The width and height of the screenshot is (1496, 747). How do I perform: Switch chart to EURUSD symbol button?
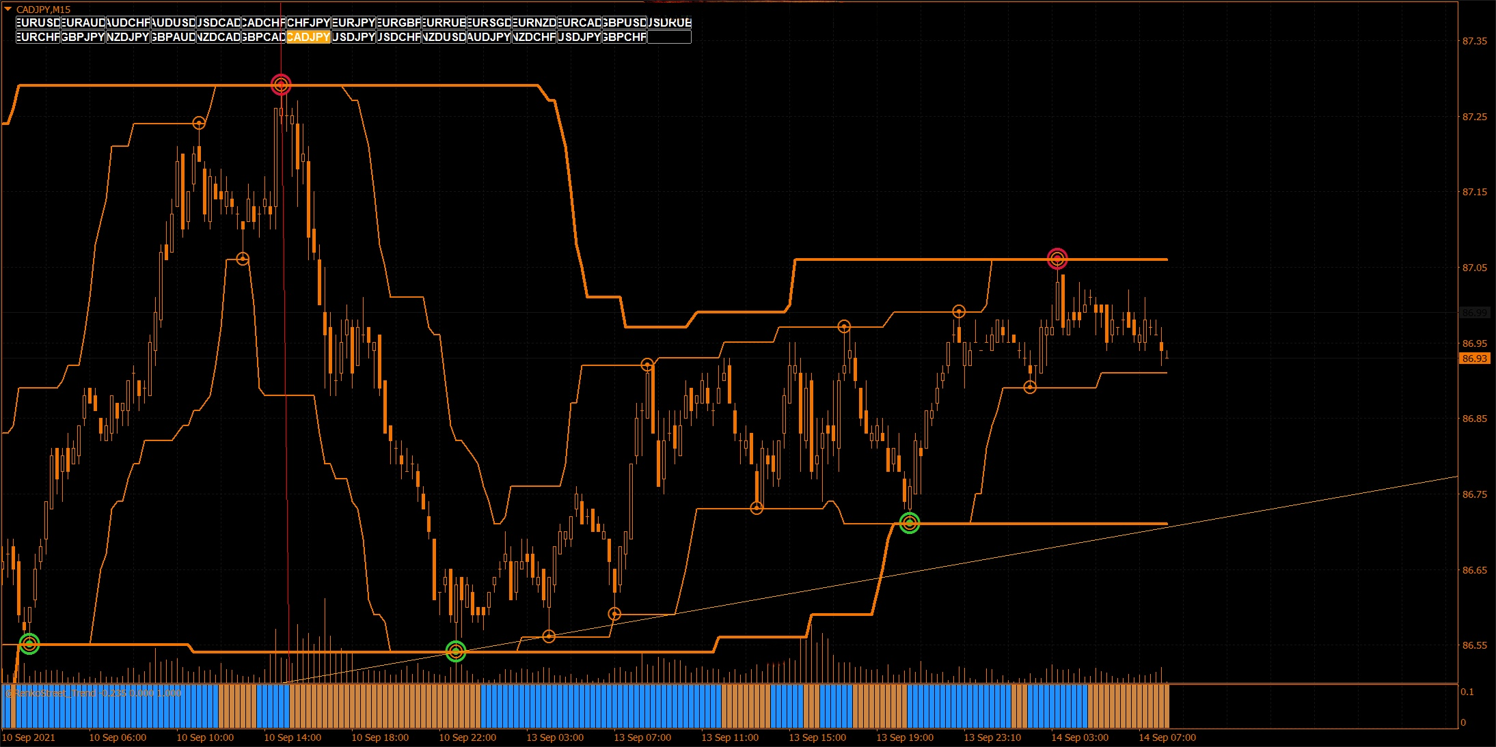tap(38, 23)
